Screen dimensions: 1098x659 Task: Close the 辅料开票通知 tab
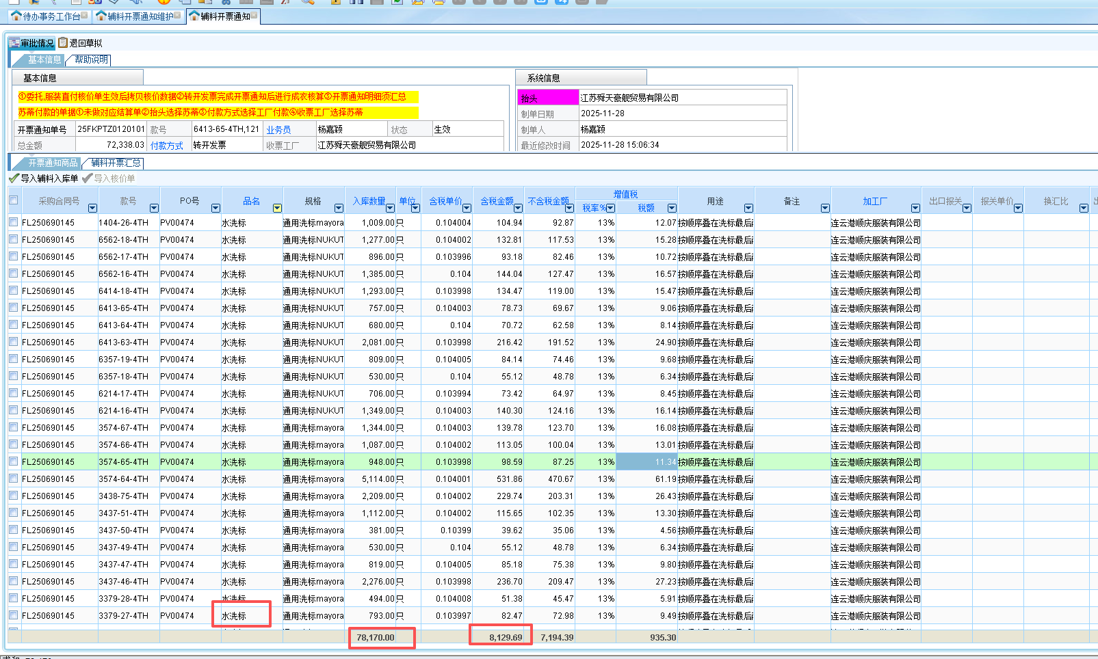[x=254, y=16]
